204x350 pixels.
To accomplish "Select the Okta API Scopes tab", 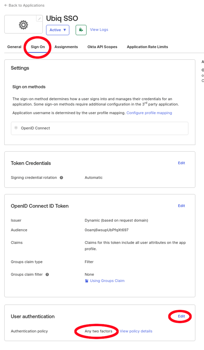I will tap(102, 47).
